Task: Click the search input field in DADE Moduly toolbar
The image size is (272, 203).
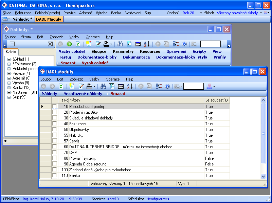Action: [x=194, y=86]
